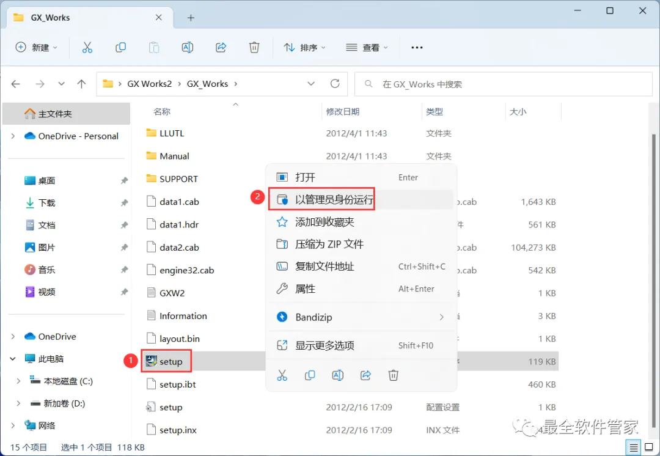Screen dimensions: 660x456
Task: Open the 新建 (New) dropdown
Action: [37, 48]
